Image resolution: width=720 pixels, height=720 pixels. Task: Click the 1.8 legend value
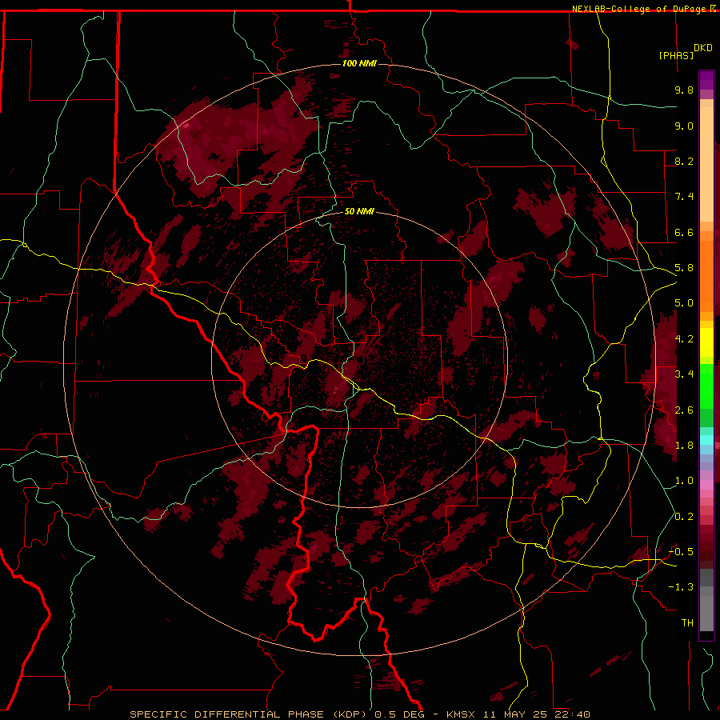(684, 446)
